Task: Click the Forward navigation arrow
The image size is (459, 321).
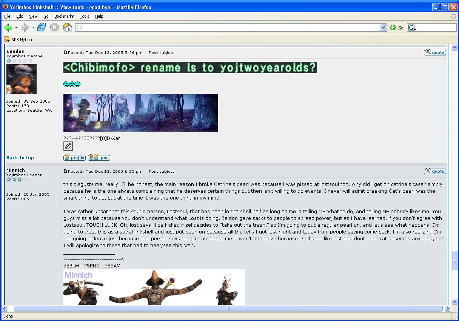Action: coord(25,28)
